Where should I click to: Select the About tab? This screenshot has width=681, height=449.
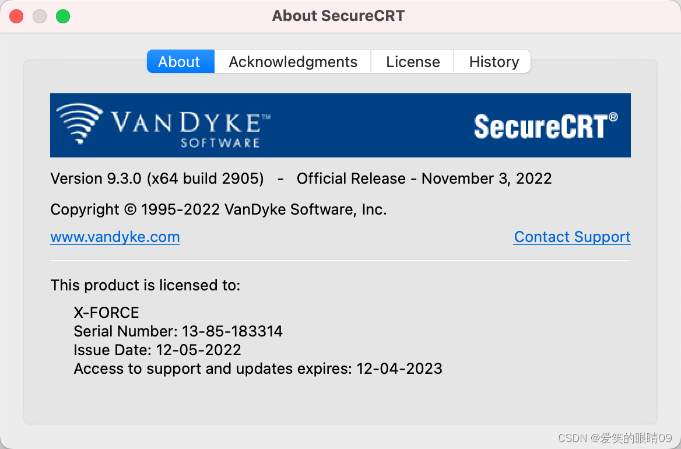pos(180,61)
